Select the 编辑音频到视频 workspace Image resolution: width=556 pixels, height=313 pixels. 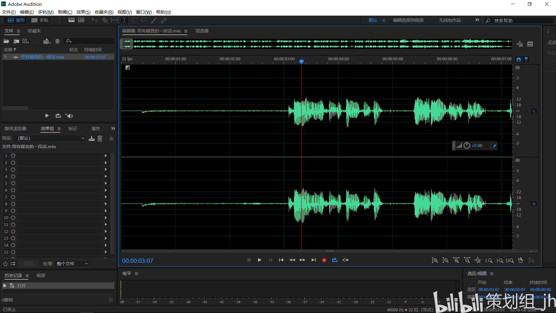coord(408,20)
